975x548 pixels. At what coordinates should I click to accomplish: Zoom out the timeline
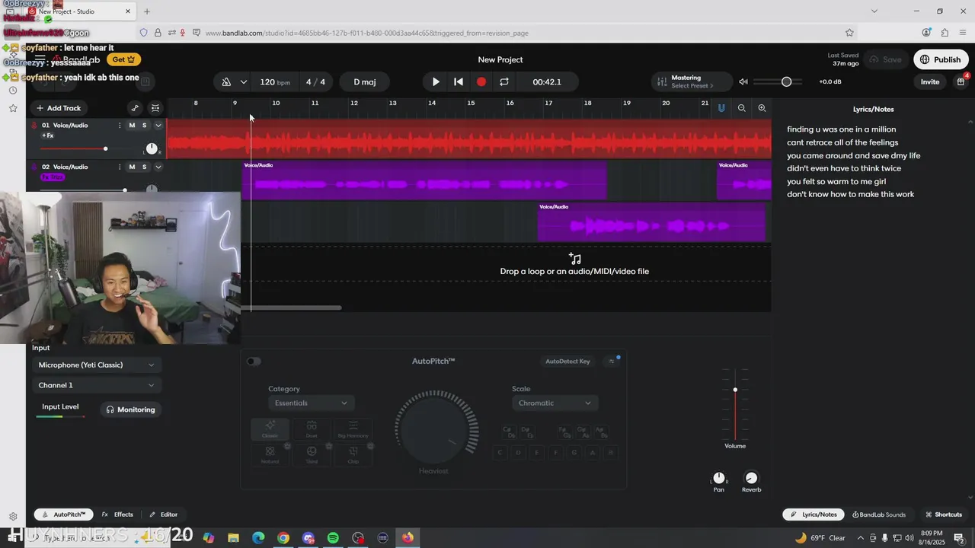point(741,108)
